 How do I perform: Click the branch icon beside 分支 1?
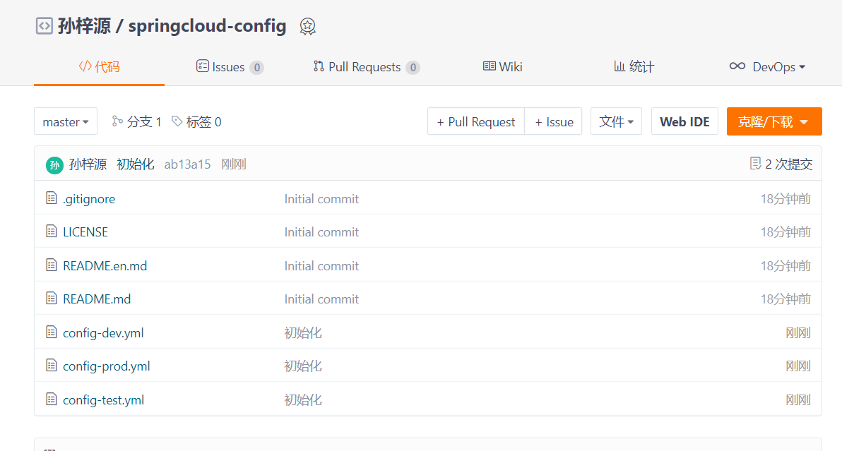coord(117,121)
